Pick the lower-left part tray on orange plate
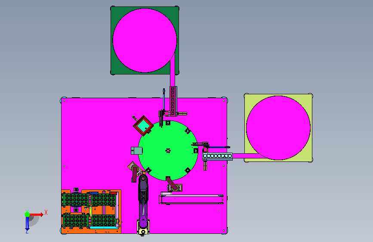Viewport: 373px width, 242px height. pos(76,220)
